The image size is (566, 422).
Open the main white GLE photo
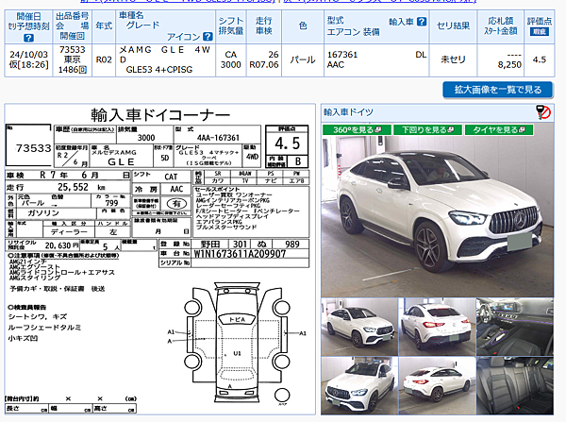[437, 216]
